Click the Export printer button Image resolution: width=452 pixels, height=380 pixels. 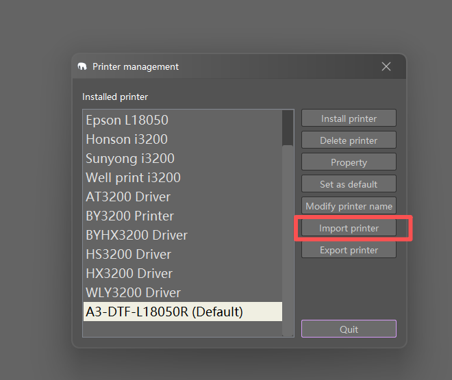(349, 250)
